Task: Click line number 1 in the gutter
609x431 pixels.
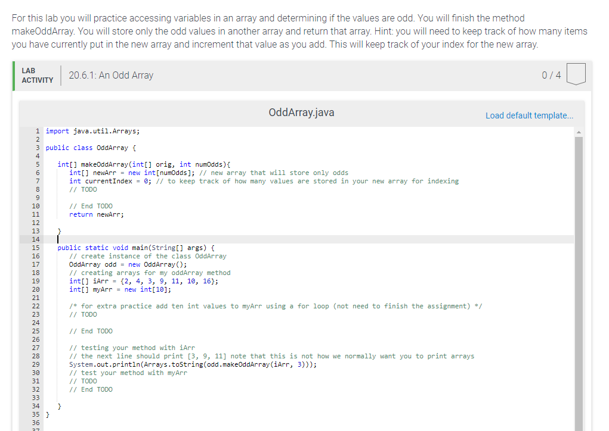Action: (38, 131)
